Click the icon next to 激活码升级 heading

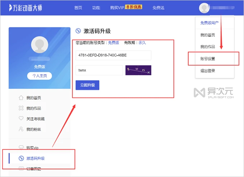[x=78, y=31]
